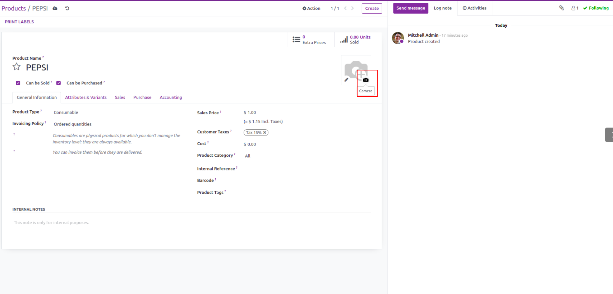Toggle the Following button
Screen dimensions: 613x294
tap(596, 8)
